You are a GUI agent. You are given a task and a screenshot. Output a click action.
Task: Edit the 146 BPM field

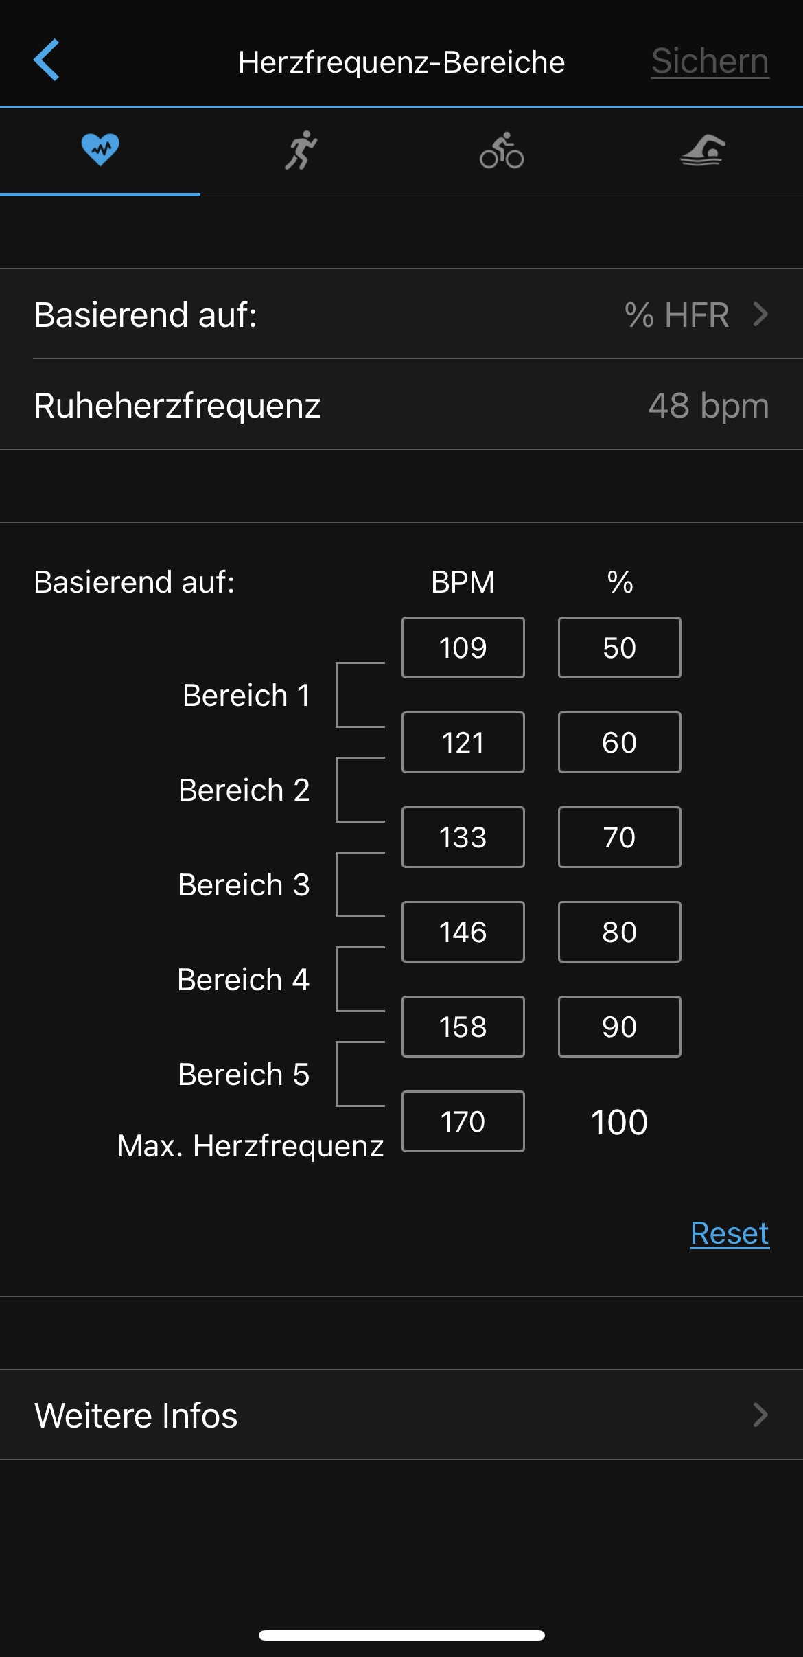pos(463,932)
